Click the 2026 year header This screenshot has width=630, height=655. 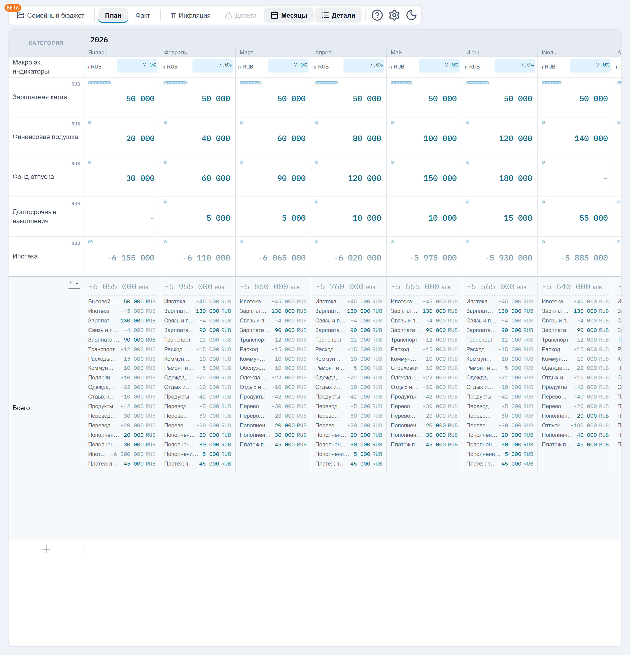[99, 40]
